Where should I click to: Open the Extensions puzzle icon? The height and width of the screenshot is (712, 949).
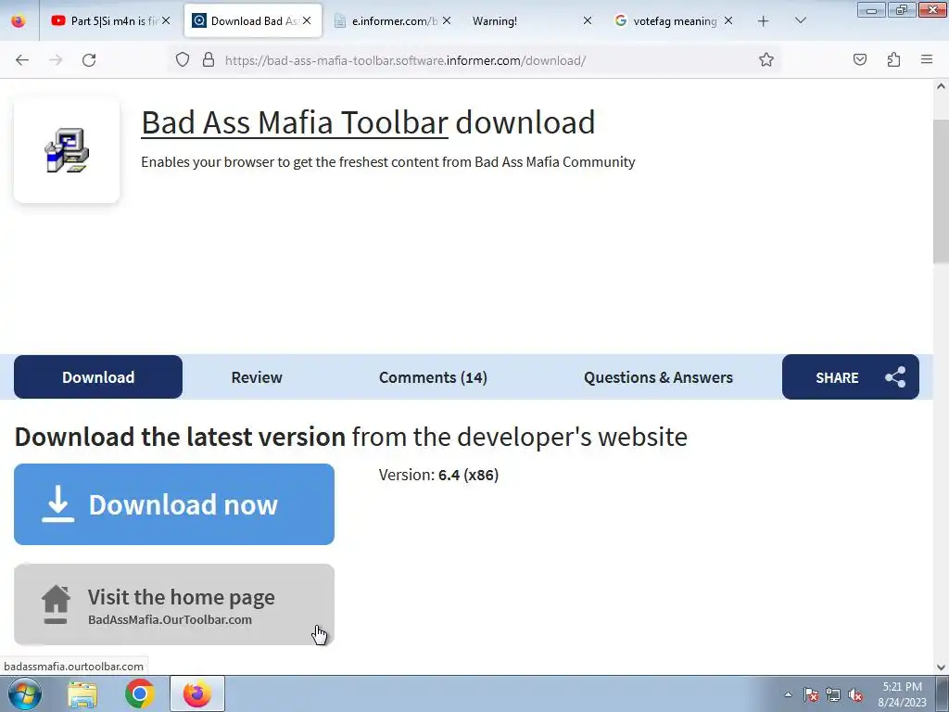click(894, 60)
